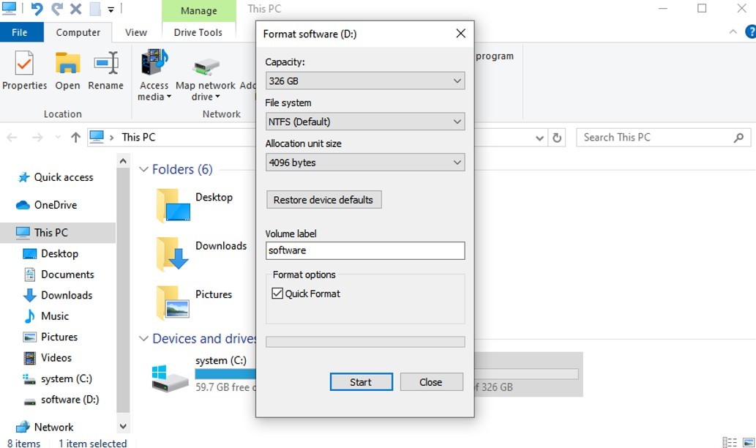756x448 pixels.
Task: Open the Downloads folder icon in Folders
Action: coord(173,253)
